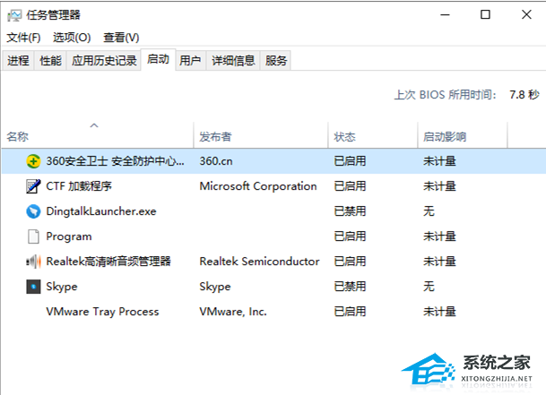Select the CTF 加载程序 icon
The image size is (546, 395).
pos(33,186)
